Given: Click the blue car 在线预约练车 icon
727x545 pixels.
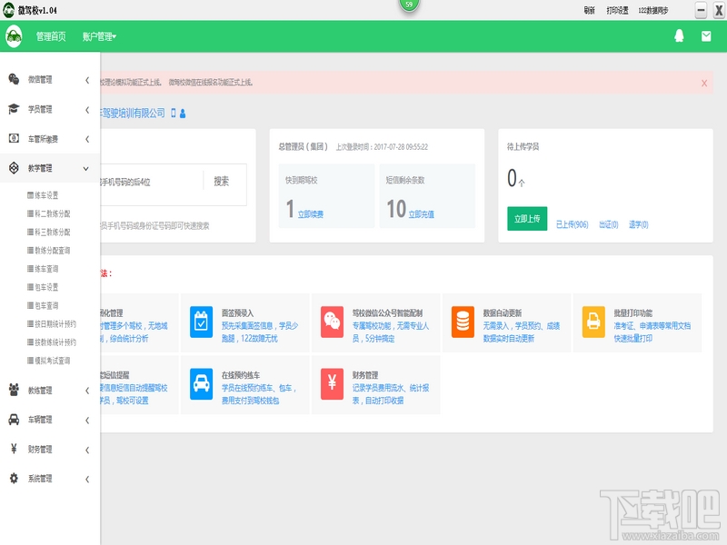Looking at the screenshot, I should click(x=201, y=383).
